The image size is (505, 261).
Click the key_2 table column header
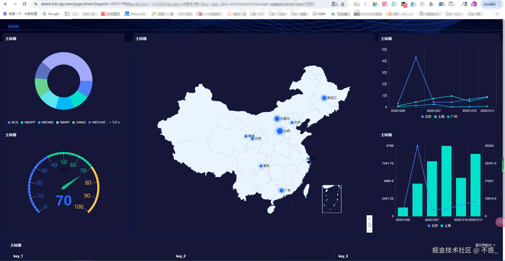[181, 256]
